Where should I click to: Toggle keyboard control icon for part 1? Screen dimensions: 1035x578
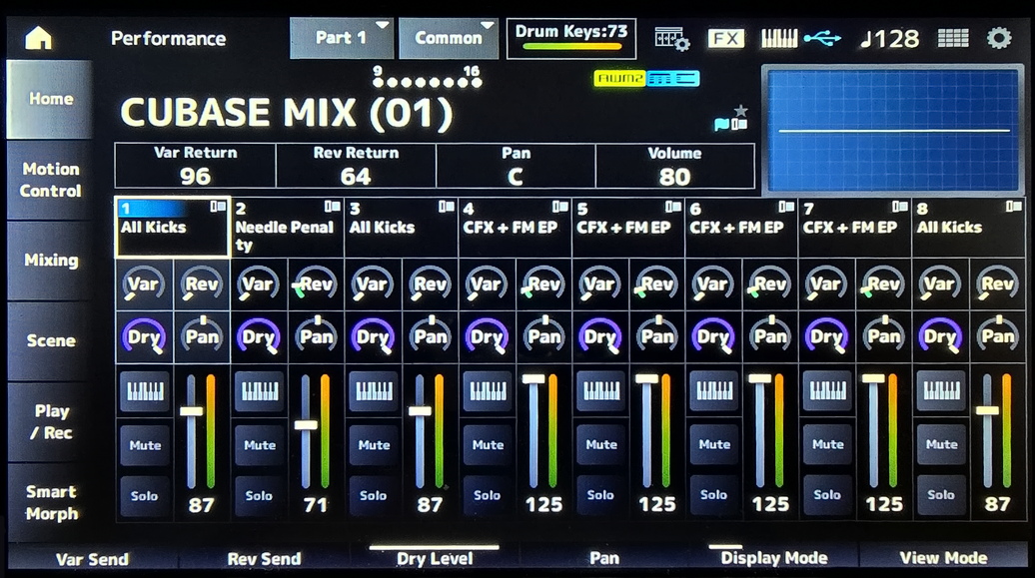144,391
